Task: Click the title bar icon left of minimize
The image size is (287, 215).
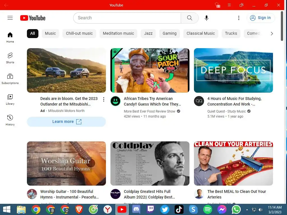Action: (242, 5)
